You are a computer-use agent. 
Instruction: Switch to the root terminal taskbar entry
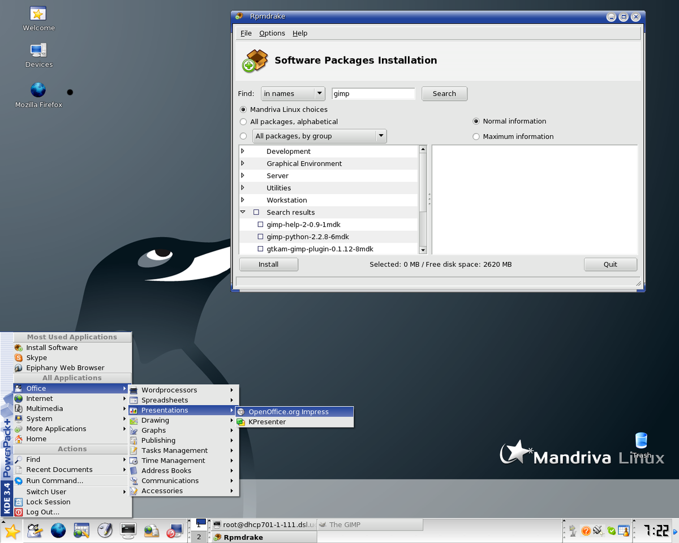point(264,524)
